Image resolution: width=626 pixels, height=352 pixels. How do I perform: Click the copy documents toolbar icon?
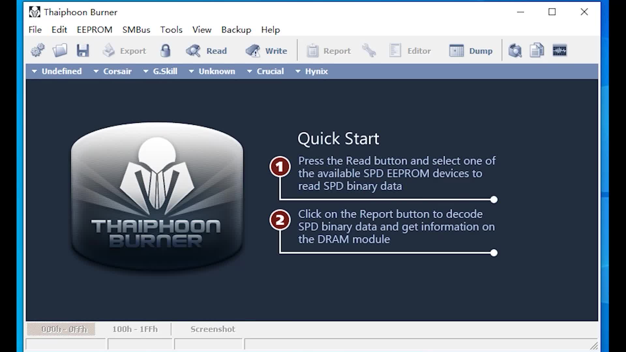pos(537,51)
